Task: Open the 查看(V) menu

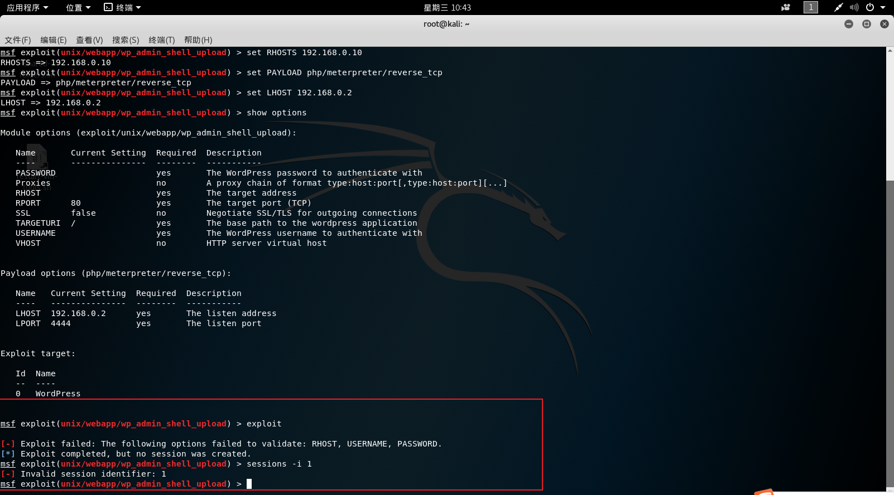Action: pyautogui.click(x=89, y=40)
